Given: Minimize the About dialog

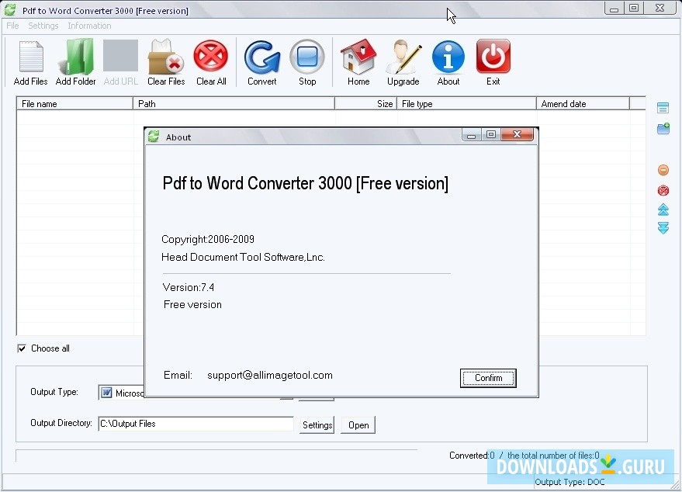Looking at the screenshot, I should tap(471, 135).
